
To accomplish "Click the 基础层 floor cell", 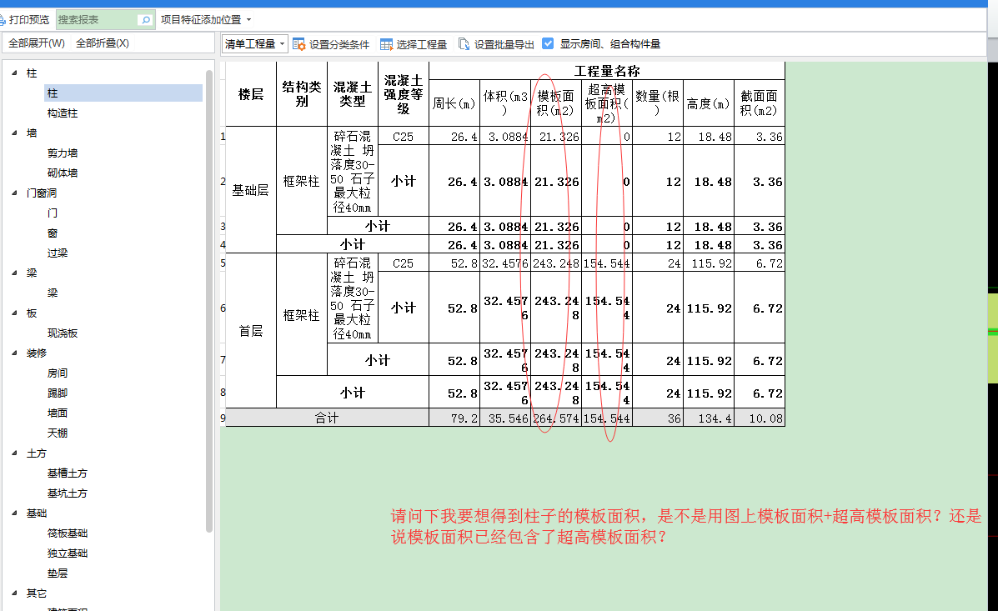I will pos(251,190).
